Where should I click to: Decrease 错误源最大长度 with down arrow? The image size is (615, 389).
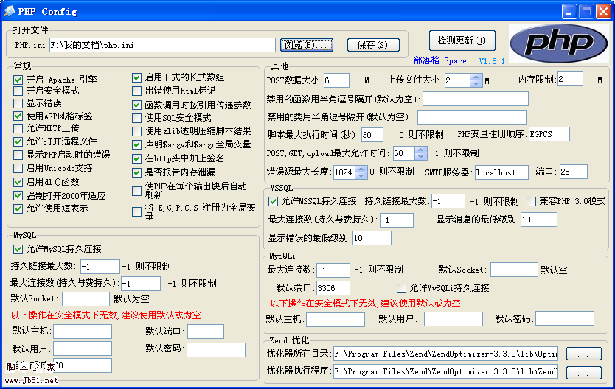[361, 175]
